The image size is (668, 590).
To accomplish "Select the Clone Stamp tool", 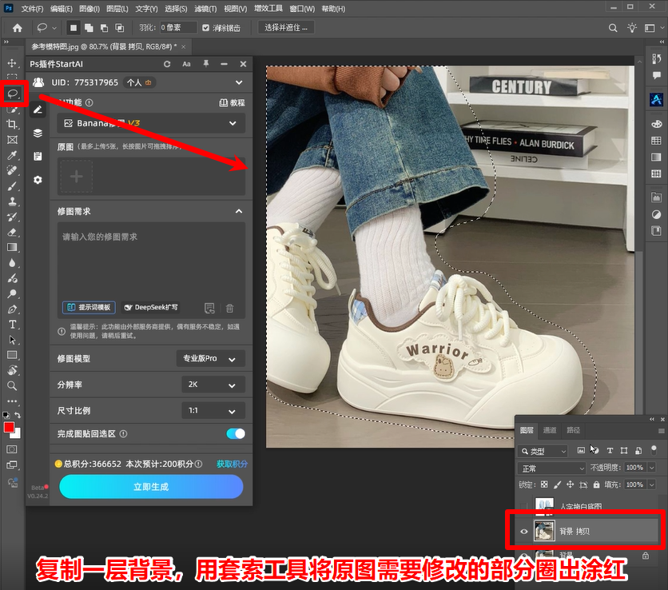I will [12, 201].
